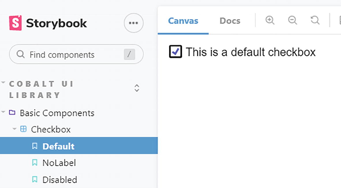This screenshot has height=188, width=341.
Task: Uncheck the default checkbox
Action: point(176,52)
